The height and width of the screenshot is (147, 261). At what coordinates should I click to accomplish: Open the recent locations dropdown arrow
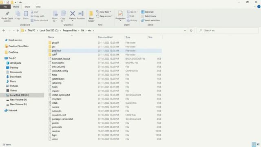click(13, 31)
